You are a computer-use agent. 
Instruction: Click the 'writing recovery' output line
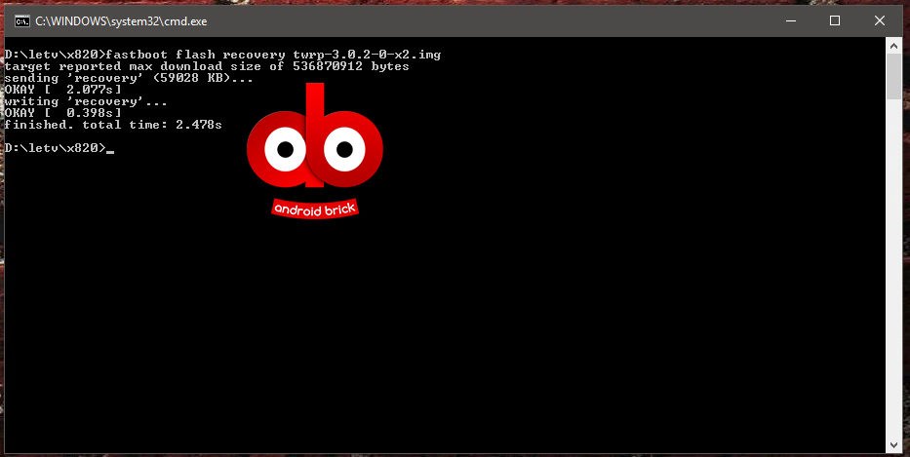point(86,101)
